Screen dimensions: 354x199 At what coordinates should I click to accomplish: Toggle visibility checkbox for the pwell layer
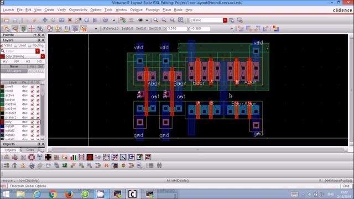coord(32,87)
